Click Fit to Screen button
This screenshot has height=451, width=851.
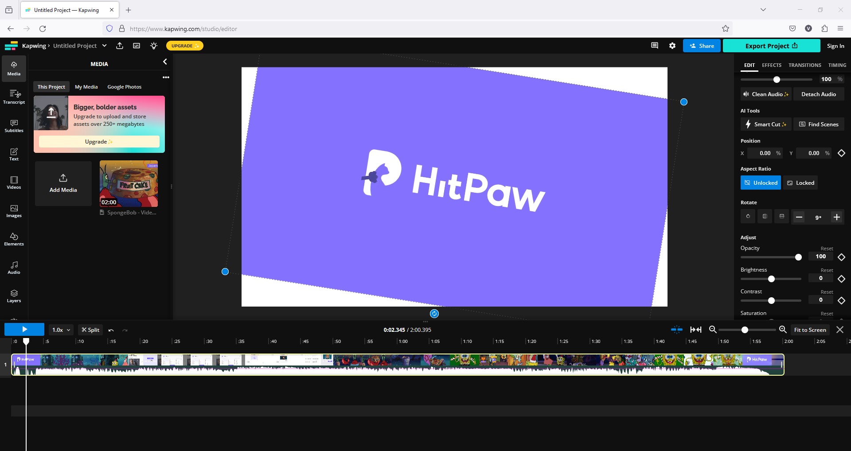[x=810, y=330]
